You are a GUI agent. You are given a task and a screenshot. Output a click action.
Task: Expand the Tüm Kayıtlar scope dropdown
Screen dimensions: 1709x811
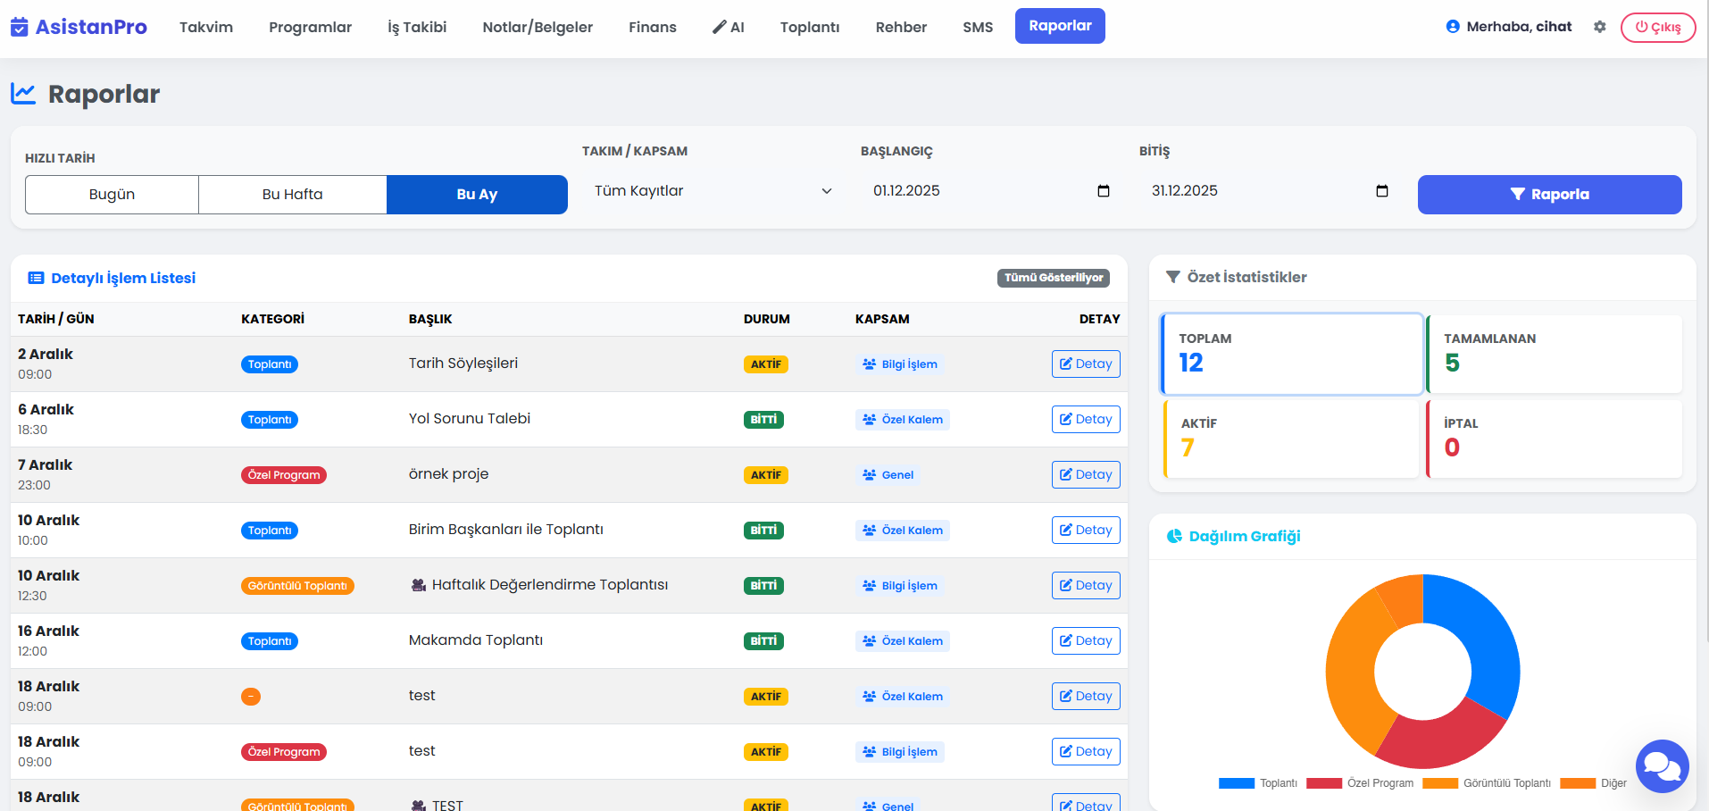pos(713,191)
